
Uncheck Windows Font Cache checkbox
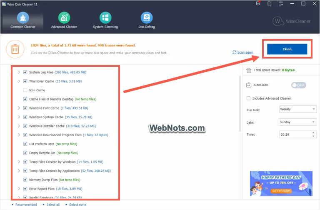[25, 108]
